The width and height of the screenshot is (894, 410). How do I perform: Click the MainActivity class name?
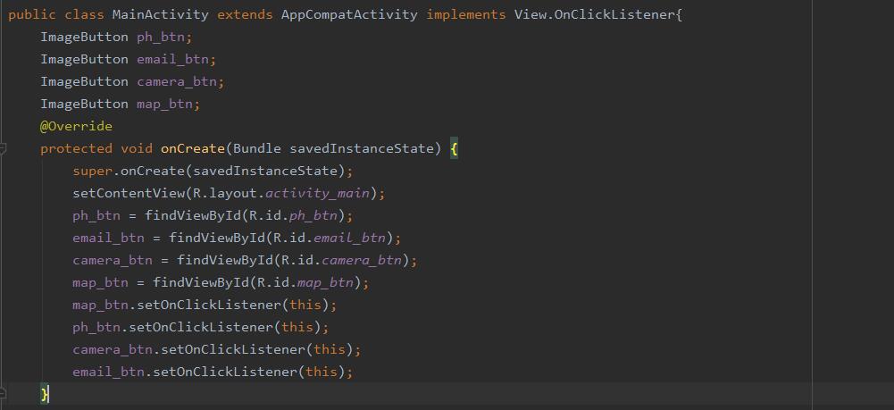point(160,15)
